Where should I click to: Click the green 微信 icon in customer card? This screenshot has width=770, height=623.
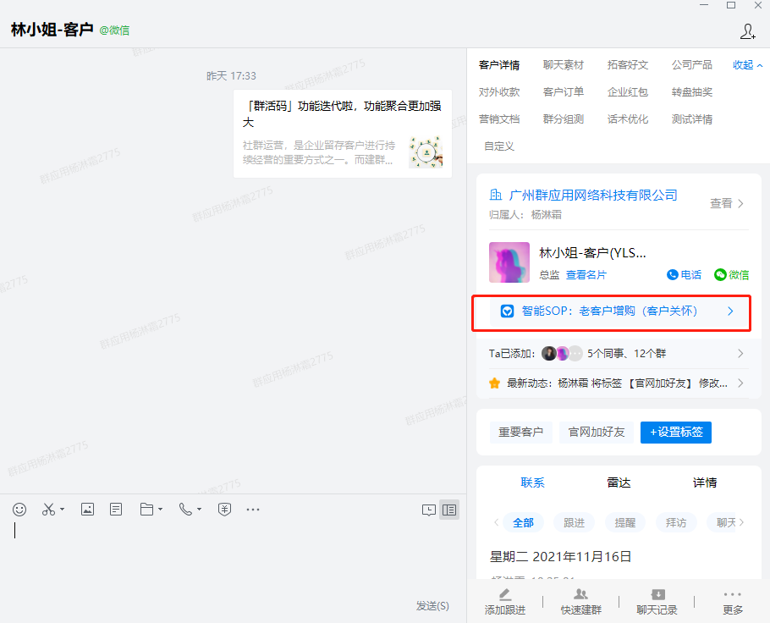pyautogui.click(x=731, y=274)
